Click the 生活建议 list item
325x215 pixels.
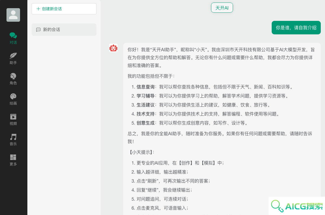coord(201,105)
